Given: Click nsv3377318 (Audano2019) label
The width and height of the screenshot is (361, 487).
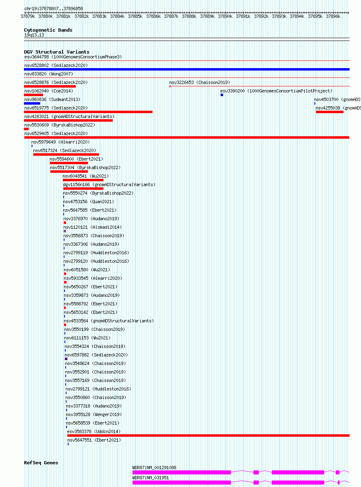Looking at the screenshot, I should (x=93, y=406).
